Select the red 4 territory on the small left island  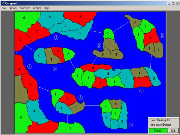click(58, 52)
